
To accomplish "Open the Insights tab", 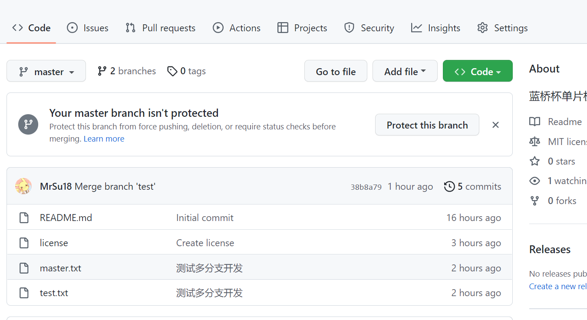I will pos(435,28).
